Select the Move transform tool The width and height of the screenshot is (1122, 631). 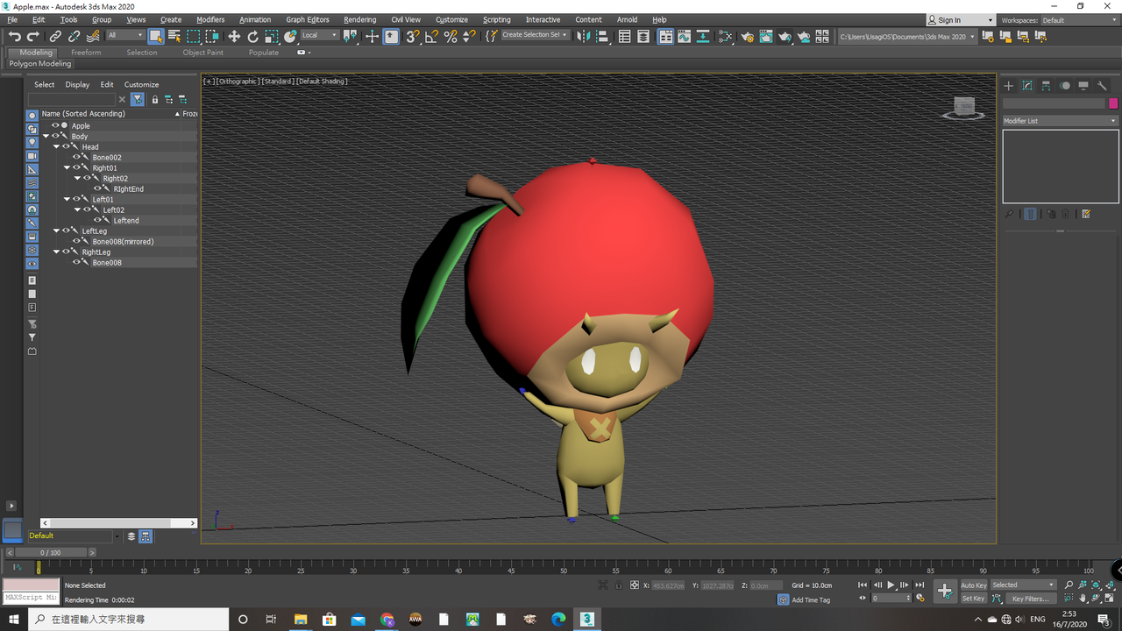pos(234,36)
